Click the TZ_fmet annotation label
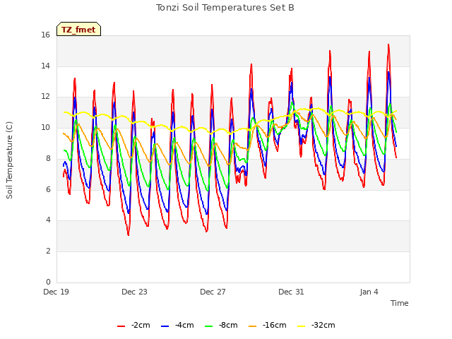This screenshot has height=339, width=452. click(x=78, y=30)
